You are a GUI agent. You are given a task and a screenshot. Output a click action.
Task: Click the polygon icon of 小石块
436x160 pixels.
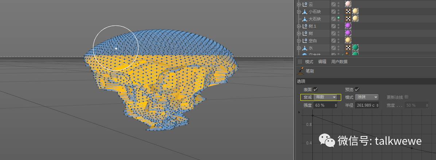coord(304,12)
